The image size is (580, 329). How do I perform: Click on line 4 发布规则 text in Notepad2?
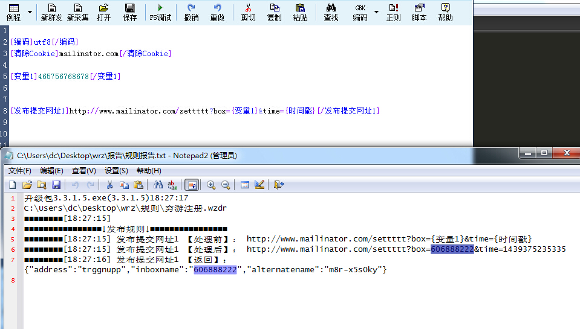(126, 229)
